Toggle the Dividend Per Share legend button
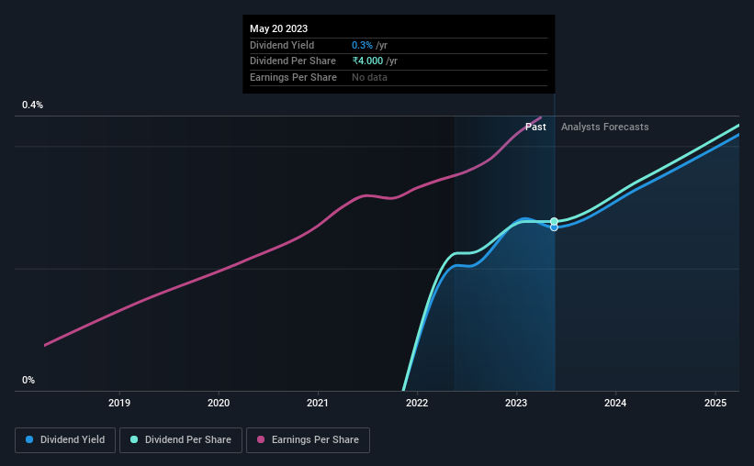754x466 pixels. coord(181,440)
